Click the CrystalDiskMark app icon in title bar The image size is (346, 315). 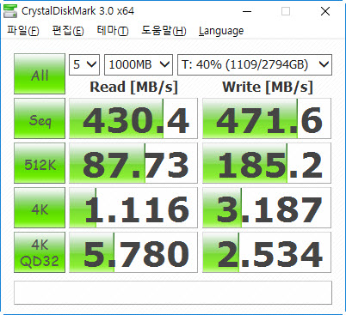(x=10, y=11)
